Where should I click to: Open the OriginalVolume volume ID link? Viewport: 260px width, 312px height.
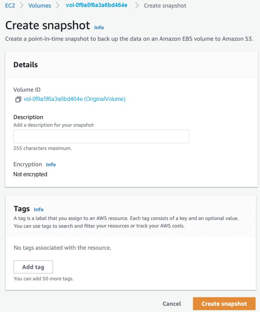pyautogui.click(x=75, y=99)
